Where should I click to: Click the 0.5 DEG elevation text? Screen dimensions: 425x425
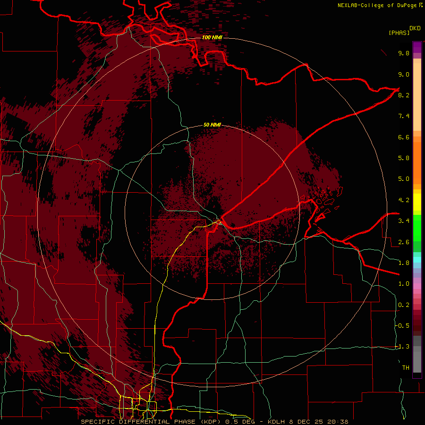coord(239,422)
